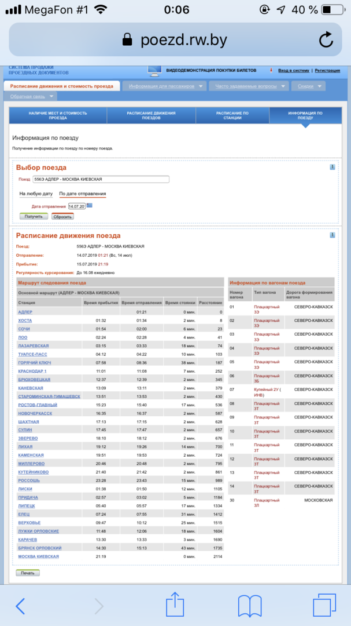Click info icon in Расписание движения поезда panel
Viewport: 351px width, 626px height.
[332, 235]
